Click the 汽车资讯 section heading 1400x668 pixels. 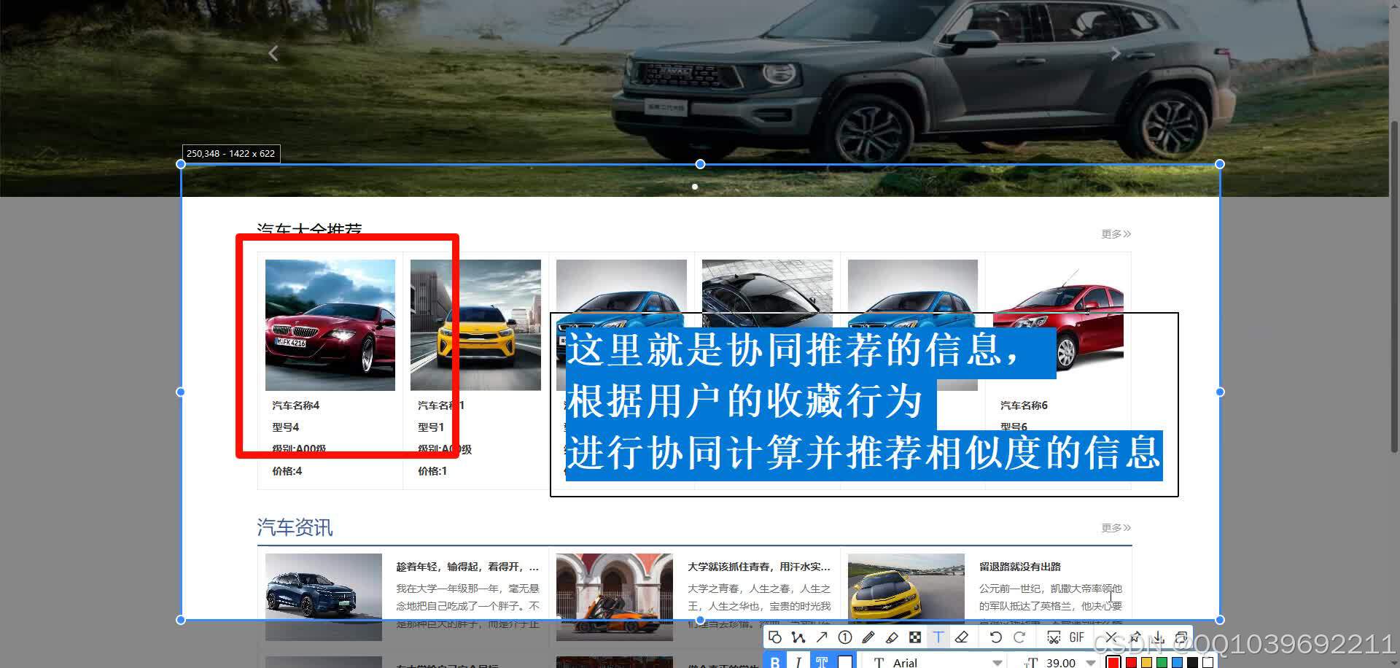[295, 527]
